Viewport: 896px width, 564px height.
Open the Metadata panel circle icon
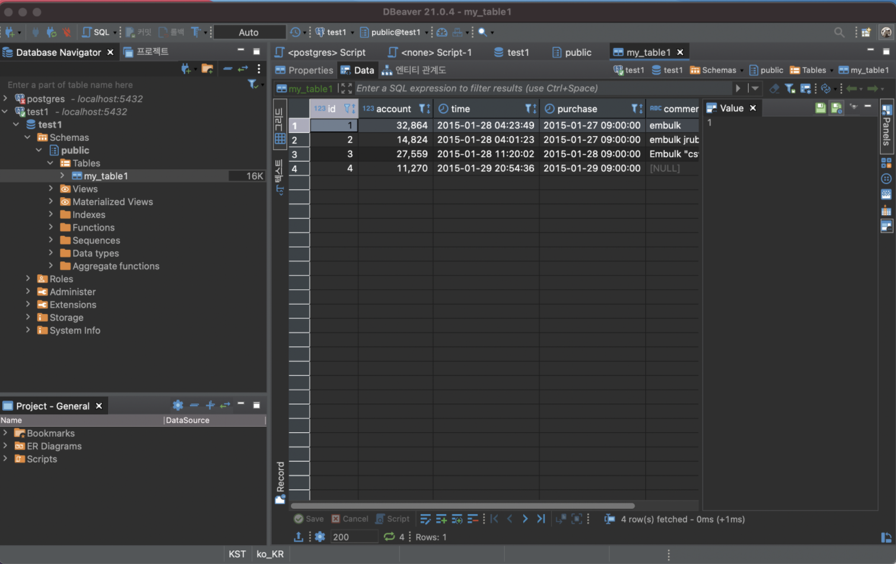(886, 179)
